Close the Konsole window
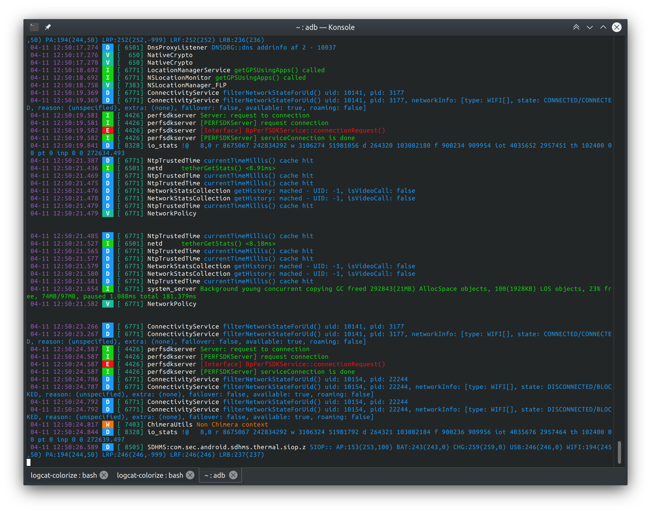Screen dimensions: 651x513 click(617, 27)
